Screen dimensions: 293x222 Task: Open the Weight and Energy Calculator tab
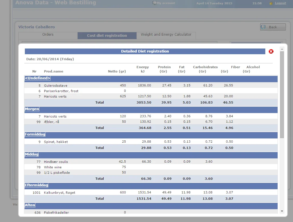(166, 35)
